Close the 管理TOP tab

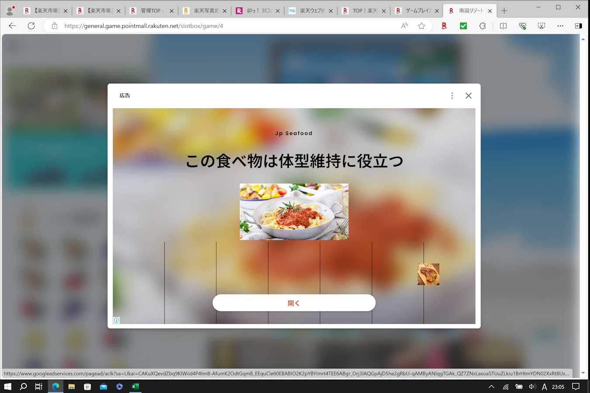point(171,11)
